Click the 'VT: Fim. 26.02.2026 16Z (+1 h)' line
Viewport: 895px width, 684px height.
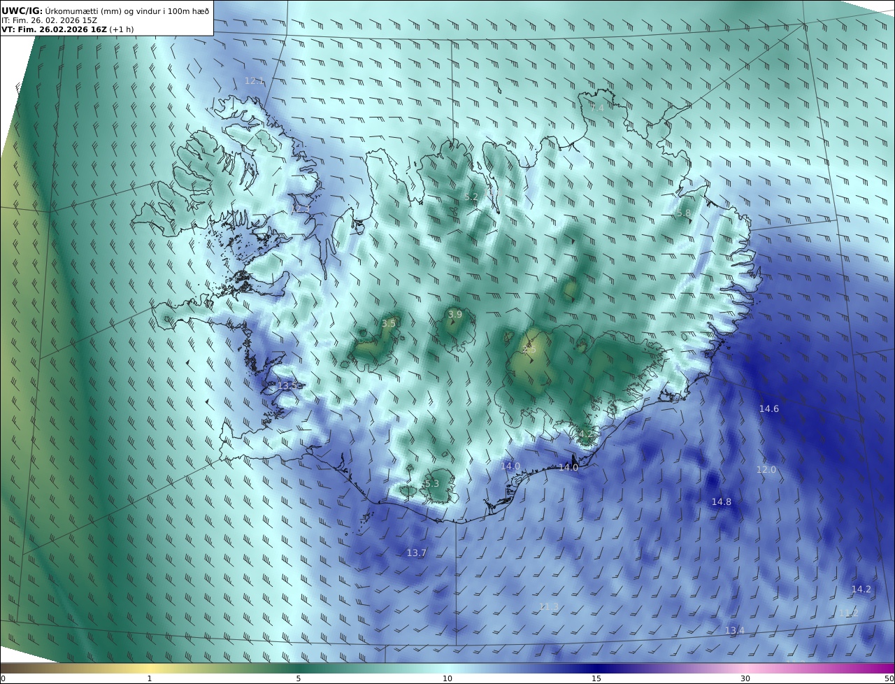[68, 29]
